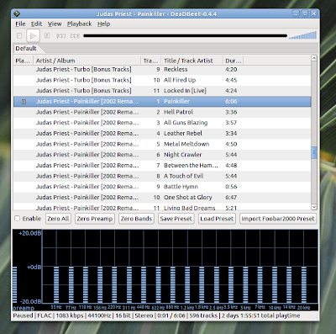Click the playlist scrollbar up arrow
This screenshot has width=336, height=334.
314,58
